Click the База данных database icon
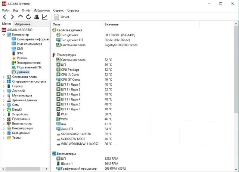This screenshot has width=239, height=172. pos(9,133)
